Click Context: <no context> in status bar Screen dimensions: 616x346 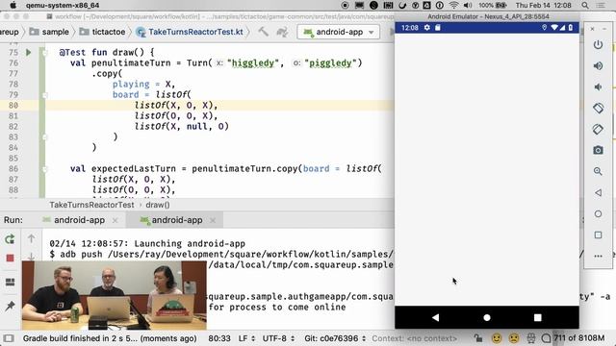415,338
